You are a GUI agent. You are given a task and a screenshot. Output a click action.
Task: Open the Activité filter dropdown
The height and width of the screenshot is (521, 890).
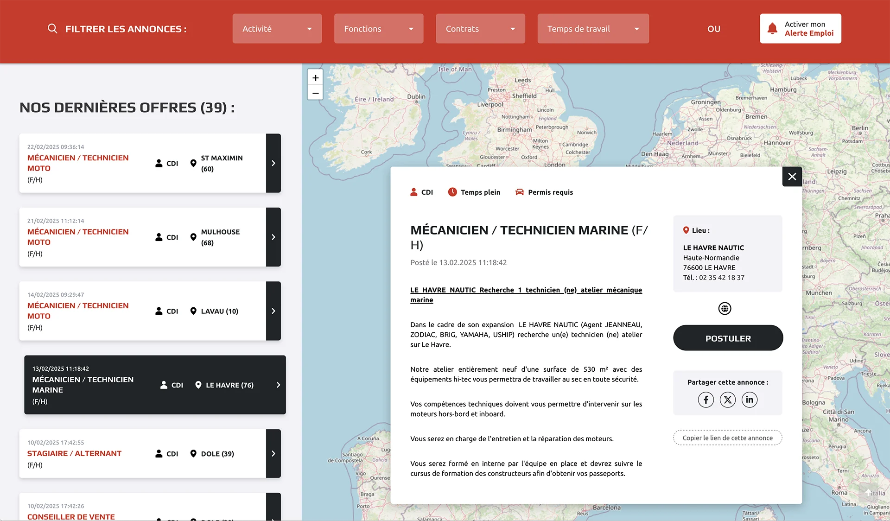[x=277, y=29]
